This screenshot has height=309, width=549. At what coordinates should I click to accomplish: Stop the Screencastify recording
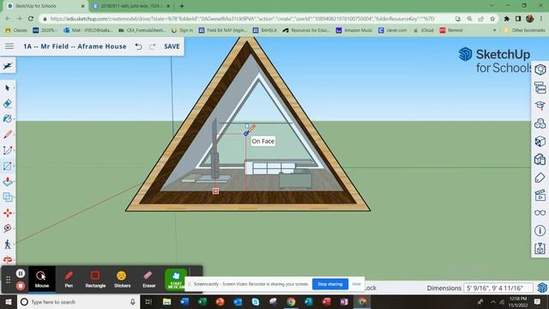21,286
